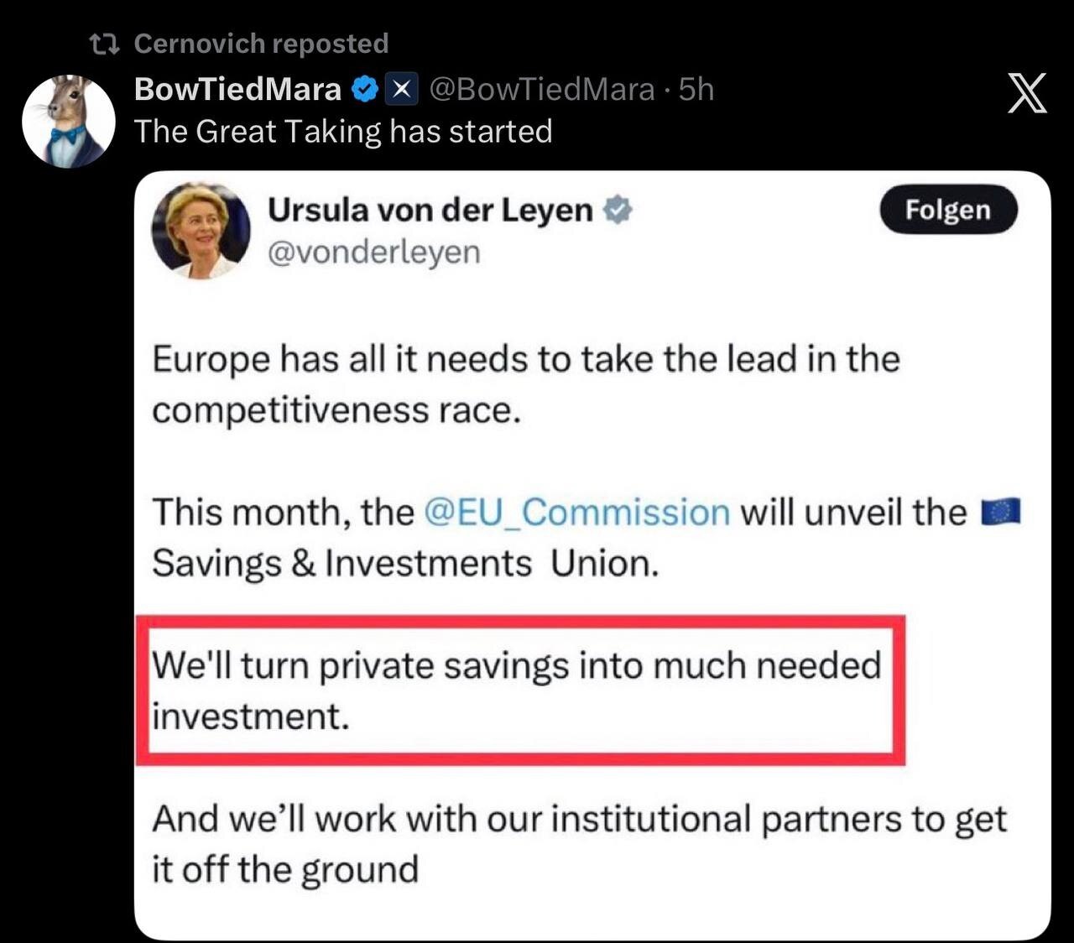This screenshot has height=943, width=1074.
Task: Click the tweet text 'The Great Taking has started'
Action: coord(345,131)
